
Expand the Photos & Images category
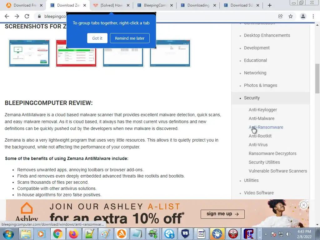[x=260, y=85]
